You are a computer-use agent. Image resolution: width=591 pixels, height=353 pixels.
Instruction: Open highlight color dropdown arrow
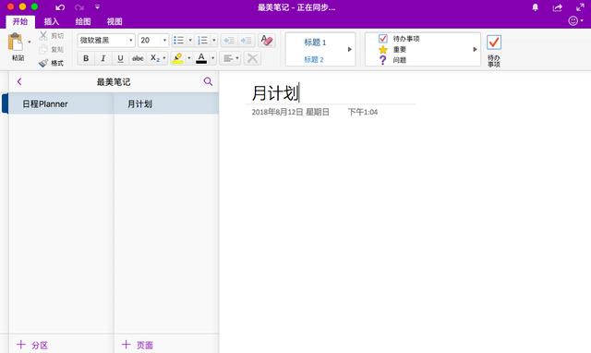coord(188,58)
